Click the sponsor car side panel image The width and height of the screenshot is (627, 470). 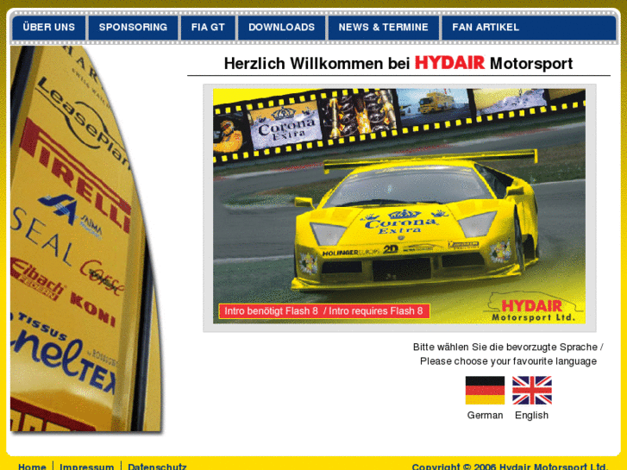click(x=86, y=239)
